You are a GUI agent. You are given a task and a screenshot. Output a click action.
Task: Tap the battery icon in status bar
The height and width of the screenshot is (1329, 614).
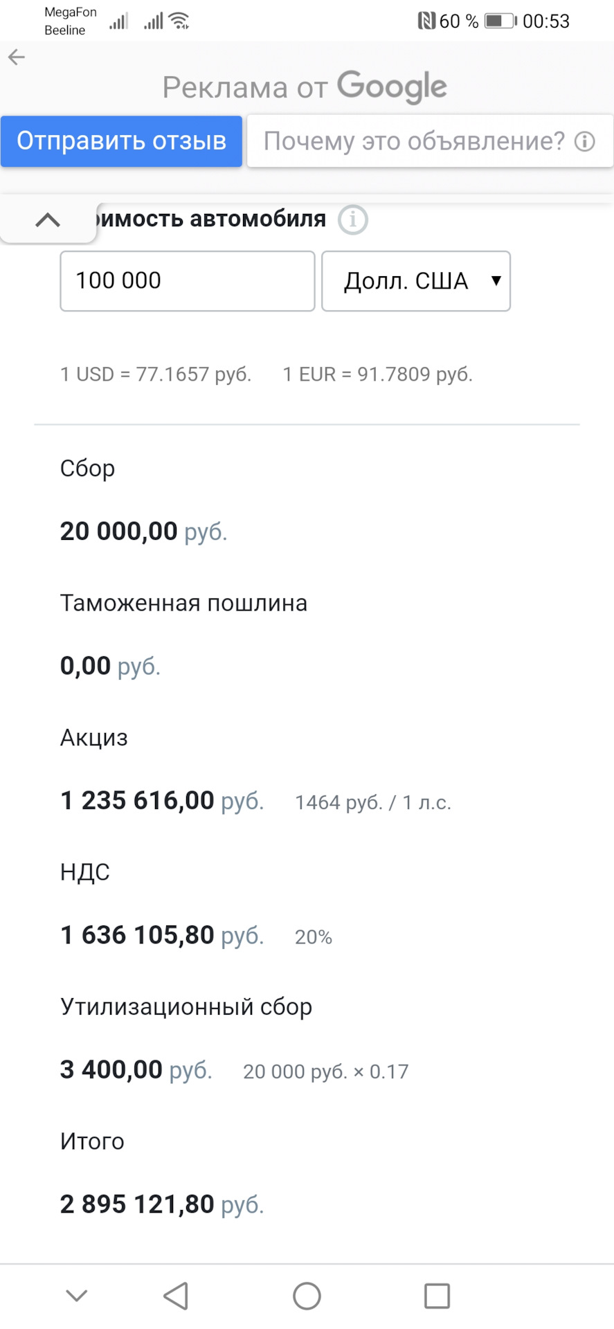tap(500, 21)
